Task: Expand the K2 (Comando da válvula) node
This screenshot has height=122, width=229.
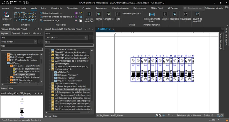Action: pos(50,84)
